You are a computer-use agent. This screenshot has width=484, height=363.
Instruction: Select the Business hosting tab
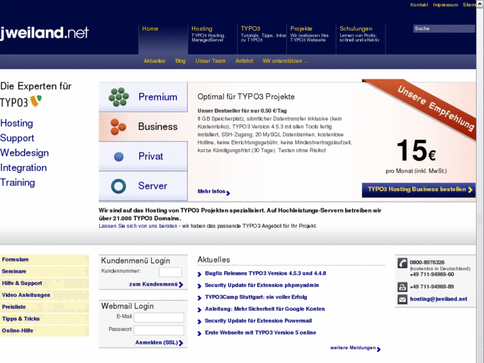tap(143, 127)
